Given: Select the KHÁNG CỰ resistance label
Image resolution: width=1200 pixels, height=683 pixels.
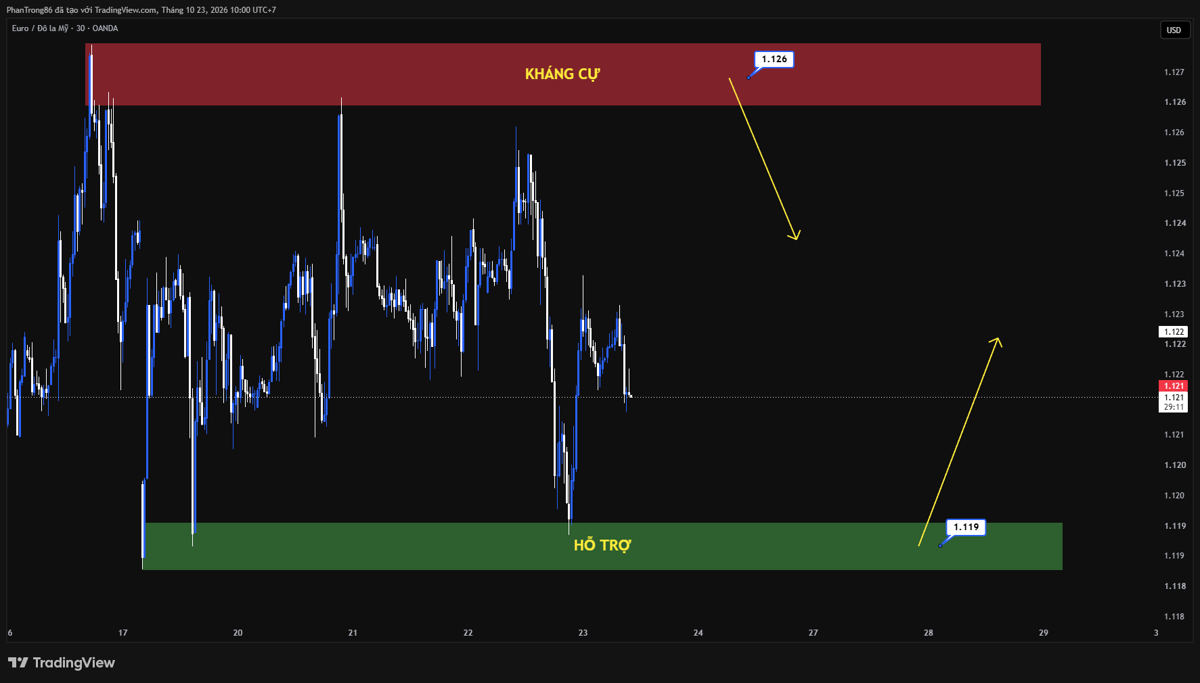Looking at the screenshot, I should point(562,74).
